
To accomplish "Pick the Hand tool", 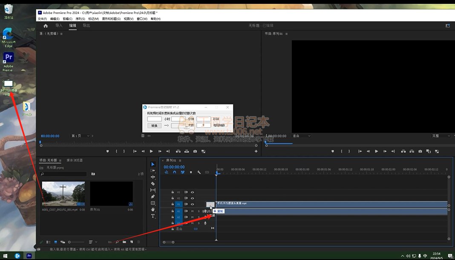I will [153, 210].
